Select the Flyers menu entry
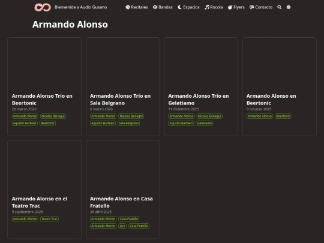The height and width of the screenshot is (243, 324). click(236, 7)
